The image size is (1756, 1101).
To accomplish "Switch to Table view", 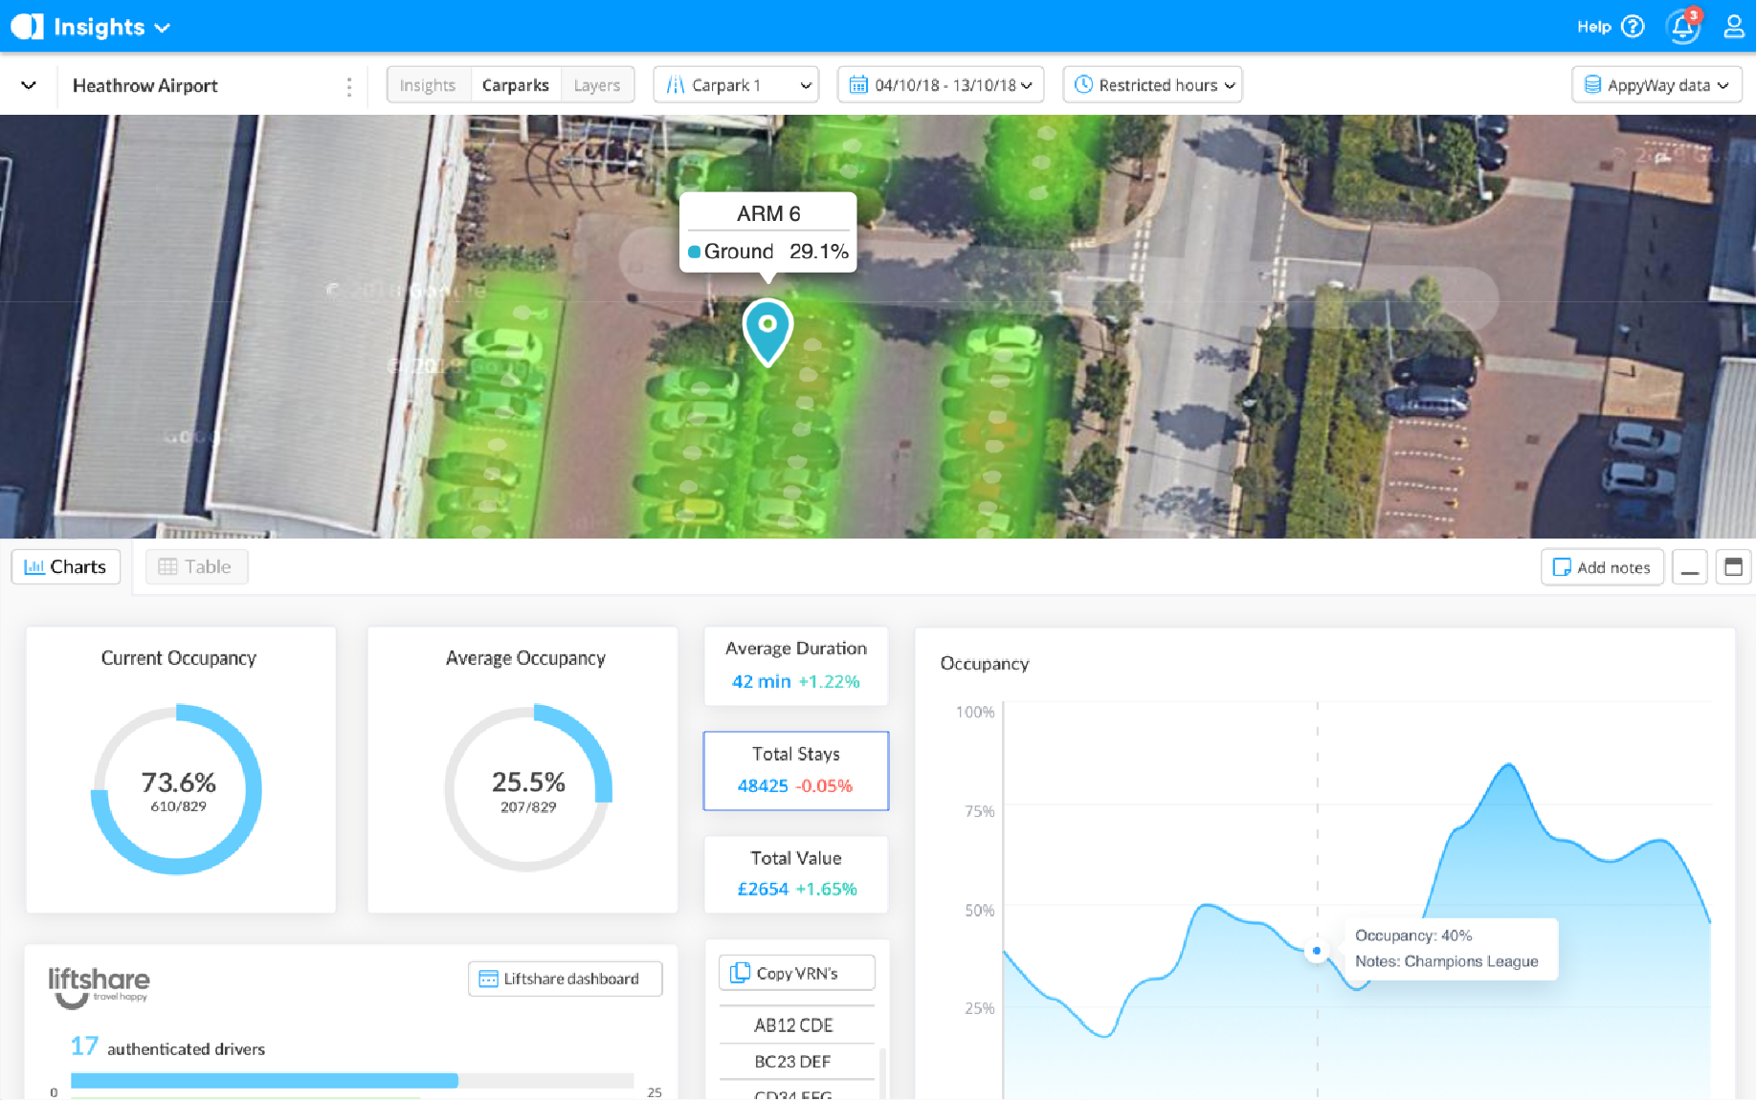I will 196,567.
